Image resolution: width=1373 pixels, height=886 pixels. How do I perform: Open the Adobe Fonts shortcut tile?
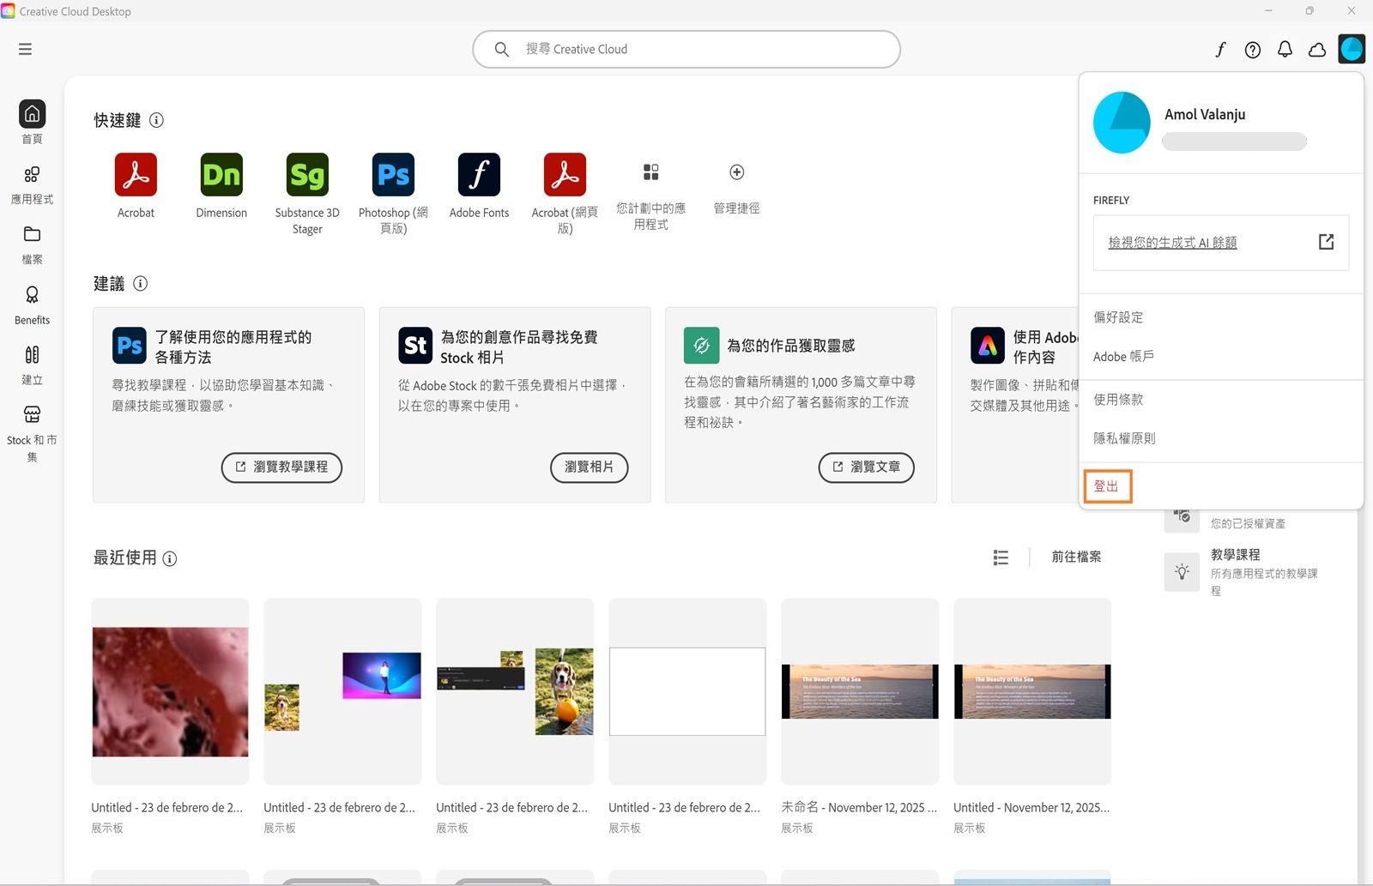tap(479, 175)
